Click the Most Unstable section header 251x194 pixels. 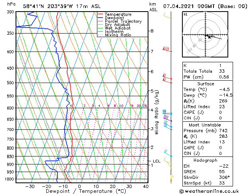click(205, 125)
